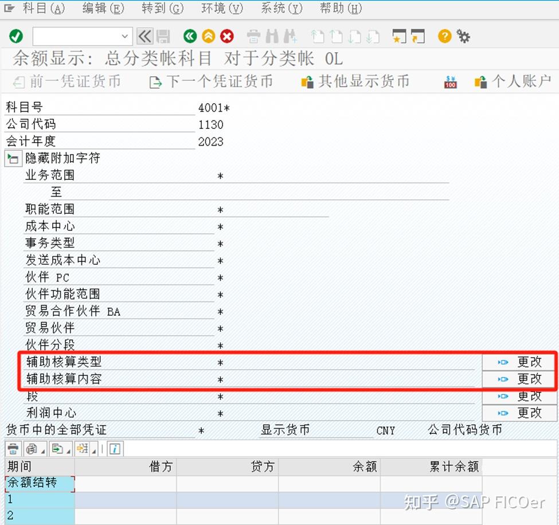
Task: Click the create shortcut window icon
Action: pyautogui.click(x=417, y=36)
